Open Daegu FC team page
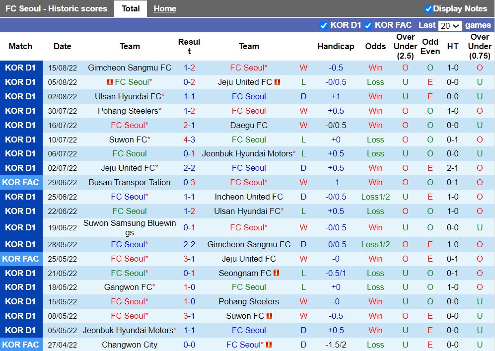 [x=249, y=125]
